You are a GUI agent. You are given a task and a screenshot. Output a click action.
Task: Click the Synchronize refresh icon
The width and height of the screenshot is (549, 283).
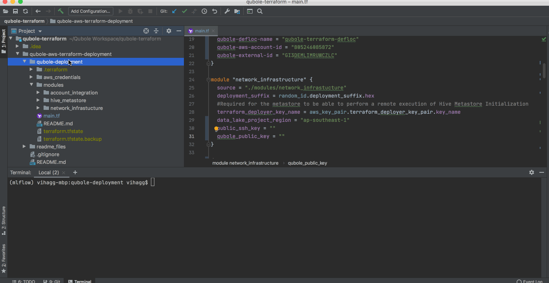pyautogui.click(x=25, y=11)
